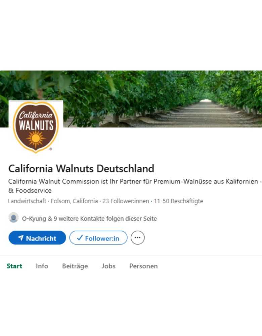
Task: Open the 11-50 Beschäftigte employees link
Action: pyautogui.click(x=178, y=201)
